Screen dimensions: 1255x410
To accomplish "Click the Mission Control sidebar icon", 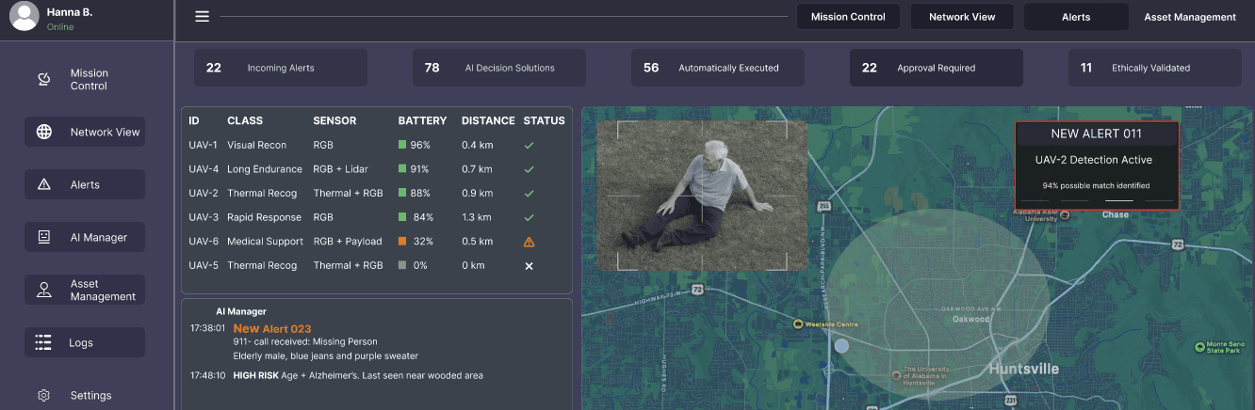I will [x=43, y=79].
